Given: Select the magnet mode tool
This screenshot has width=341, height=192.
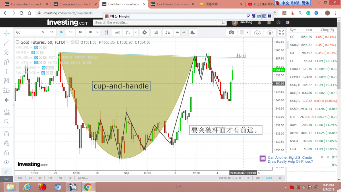Looking at the screenshot, I should 6,133.
